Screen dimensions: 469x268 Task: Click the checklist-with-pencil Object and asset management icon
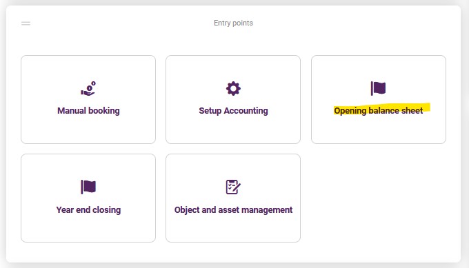[x=233, y=187]
